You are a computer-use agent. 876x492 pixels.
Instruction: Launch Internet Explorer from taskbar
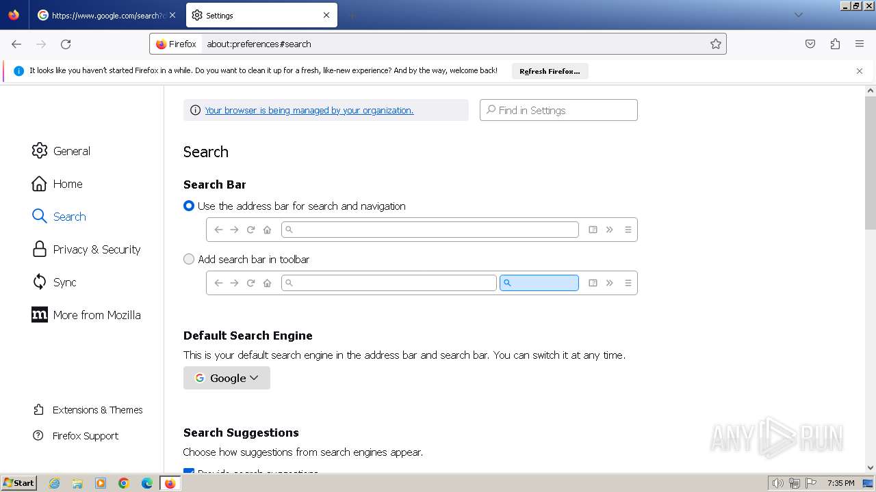pos(55,483)
